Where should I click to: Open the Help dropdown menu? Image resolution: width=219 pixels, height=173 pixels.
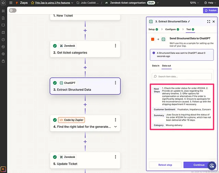pos(210,3)
